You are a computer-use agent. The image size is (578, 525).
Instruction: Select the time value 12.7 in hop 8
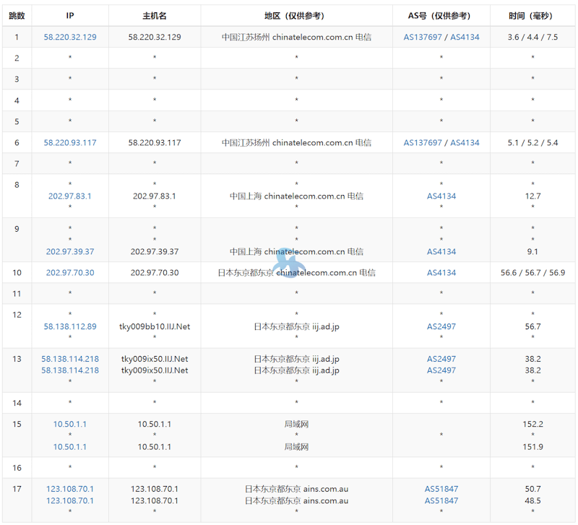[532, 196]
